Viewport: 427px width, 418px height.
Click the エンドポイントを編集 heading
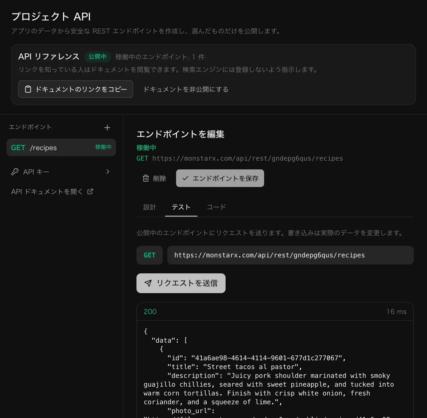180,134
